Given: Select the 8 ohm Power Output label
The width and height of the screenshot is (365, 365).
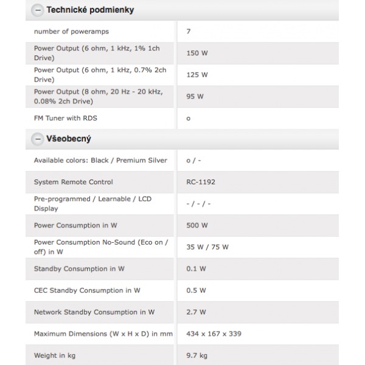Looking at the screenshot, I should click(98, 96).
